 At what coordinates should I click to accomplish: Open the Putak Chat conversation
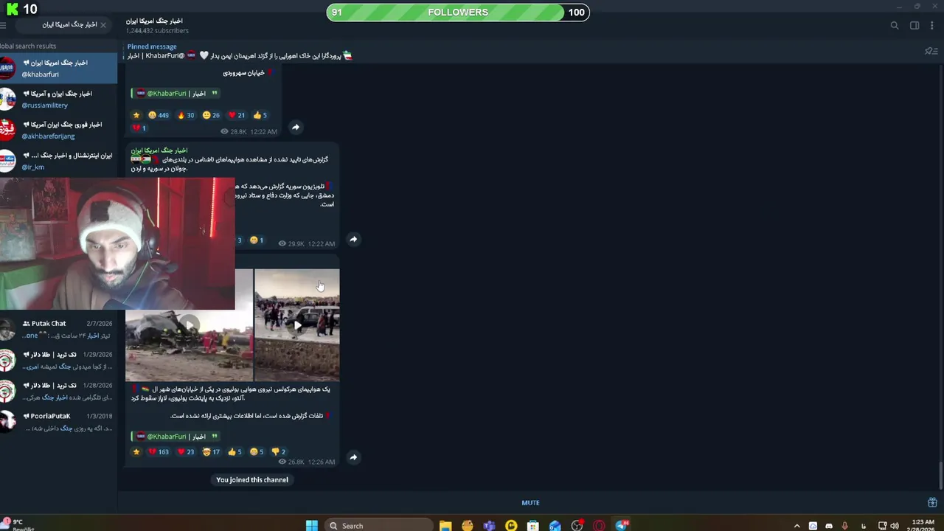coord(58,329)
